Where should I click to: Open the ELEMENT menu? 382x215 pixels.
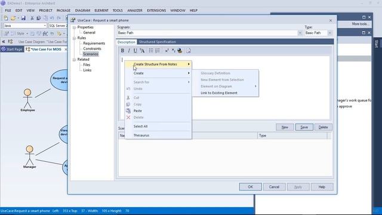[101, 11]
